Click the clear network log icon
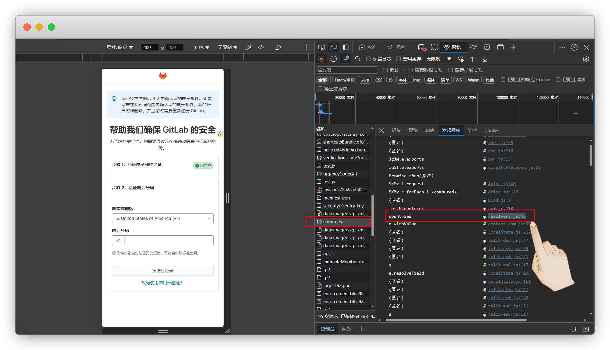 click(333, 59)
